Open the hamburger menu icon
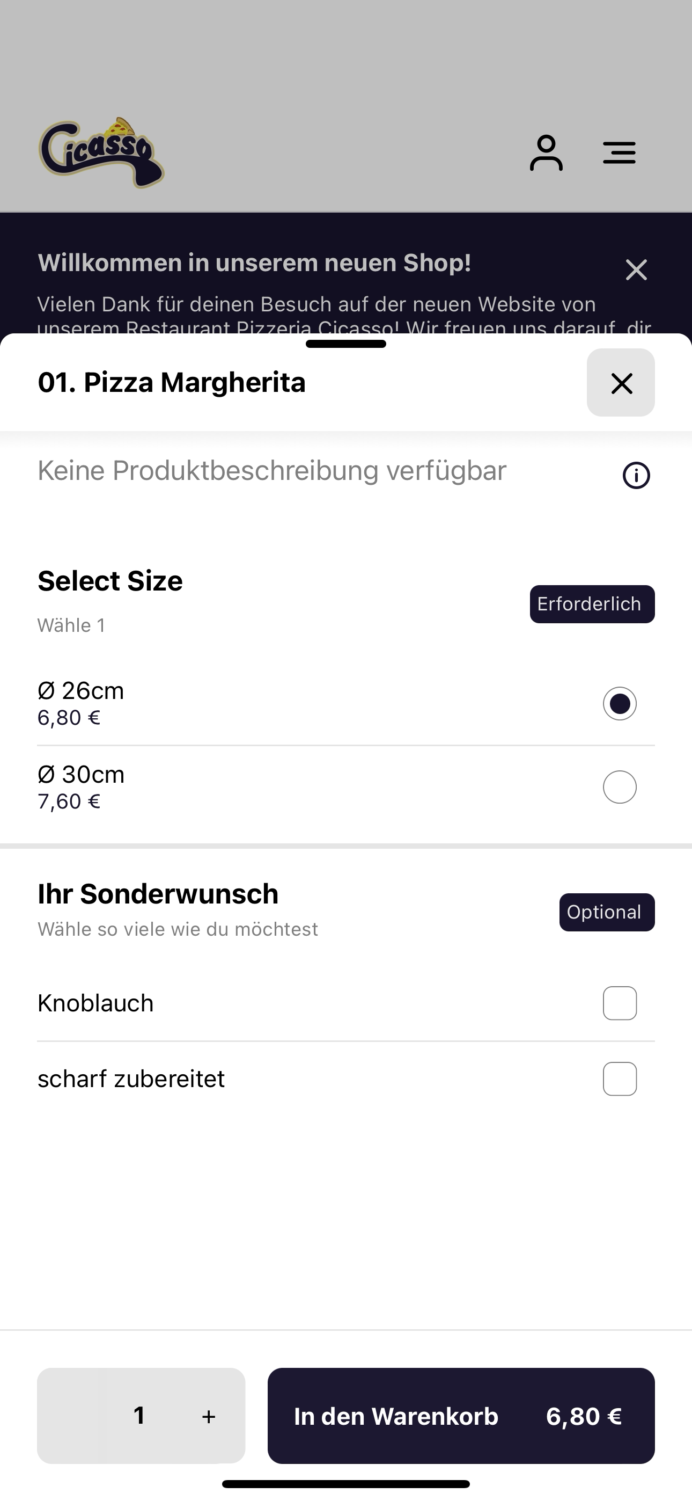 [x=619, y=152]
